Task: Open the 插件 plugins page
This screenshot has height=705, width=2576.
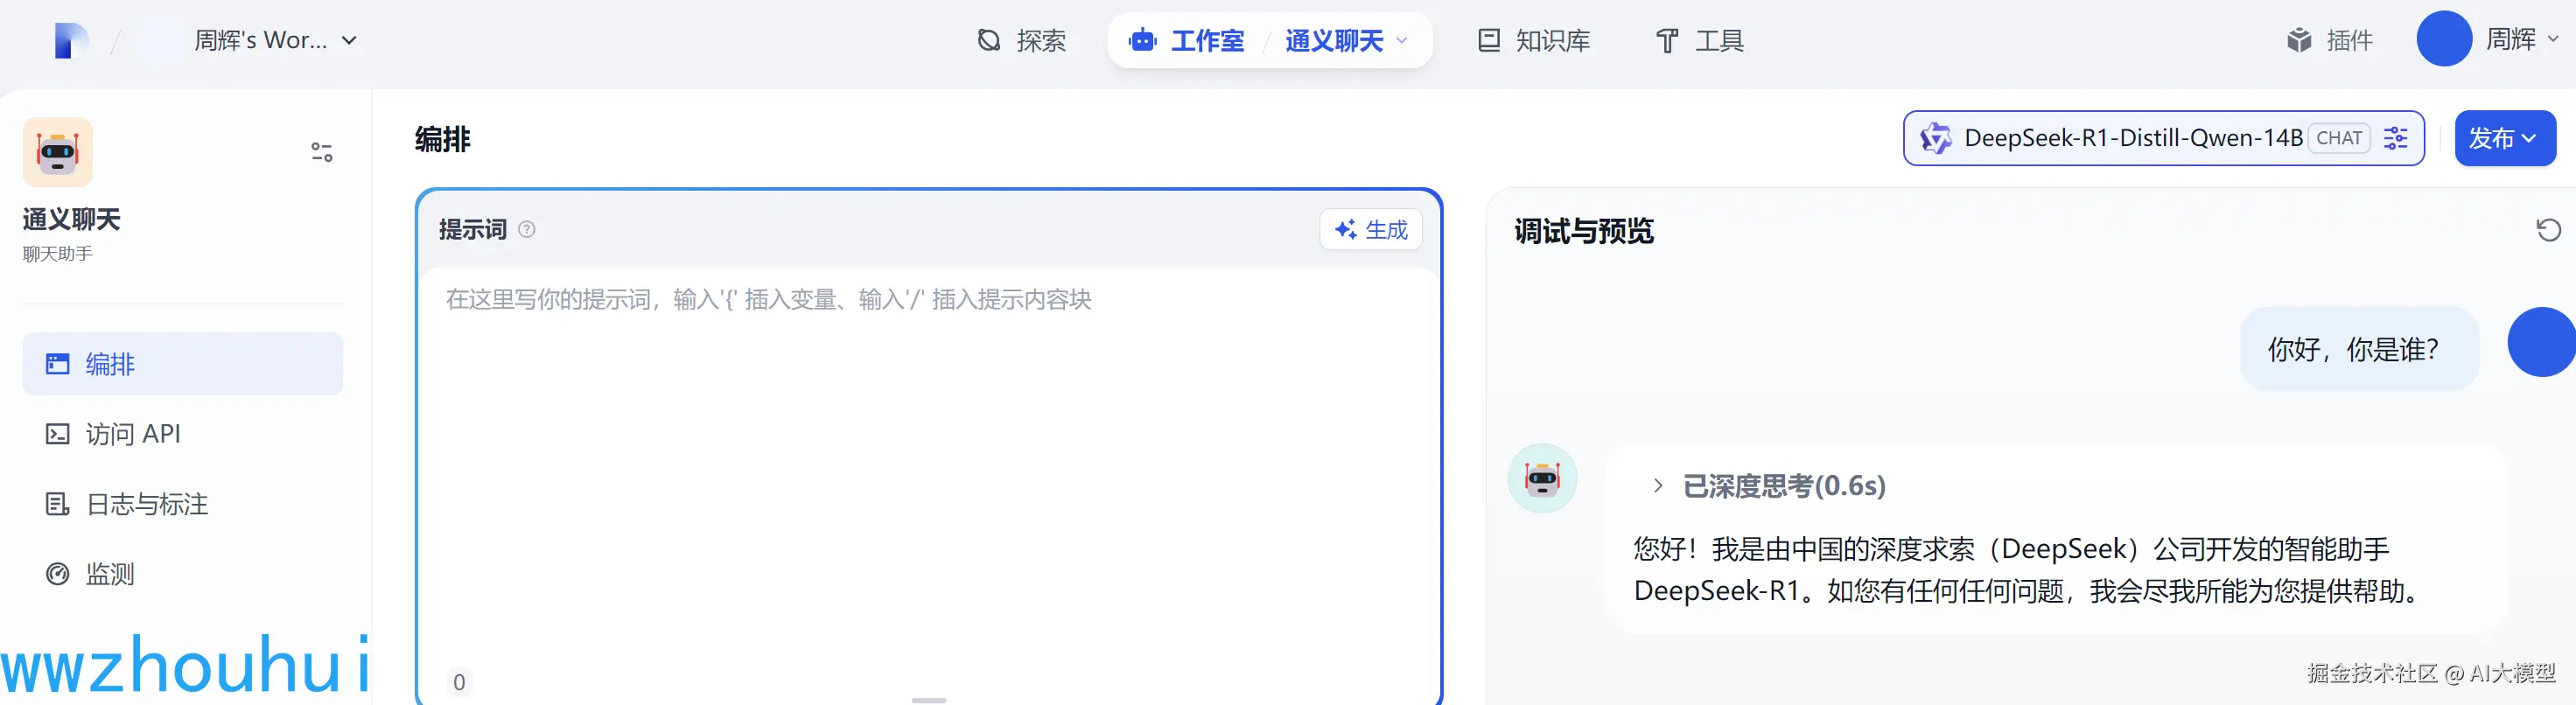Action: click(x=2330, y=41)
